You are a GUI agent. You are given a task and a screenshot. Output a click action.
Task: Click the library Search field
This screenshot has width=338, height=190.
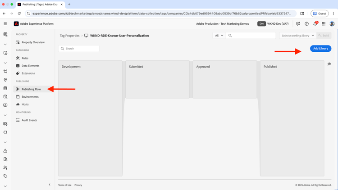click(x=79, y=49)
